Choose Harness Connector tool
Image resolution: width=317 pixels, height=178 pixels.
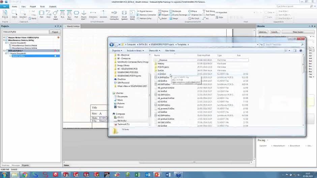tap(146, 15)
